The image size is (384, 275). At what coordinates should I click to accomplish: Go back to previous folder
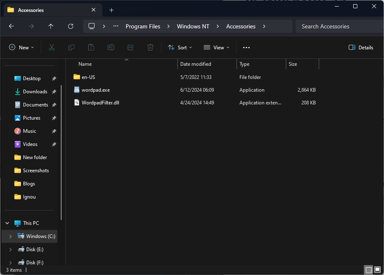(x=11, y=26)
